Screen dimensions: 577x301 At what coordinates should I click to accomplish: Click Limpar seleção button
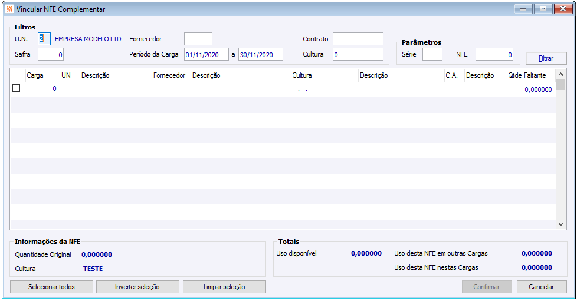(224, 287)
